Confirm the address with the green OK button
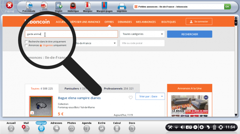Viewport: 240px width, 134px height. [227, 7]
